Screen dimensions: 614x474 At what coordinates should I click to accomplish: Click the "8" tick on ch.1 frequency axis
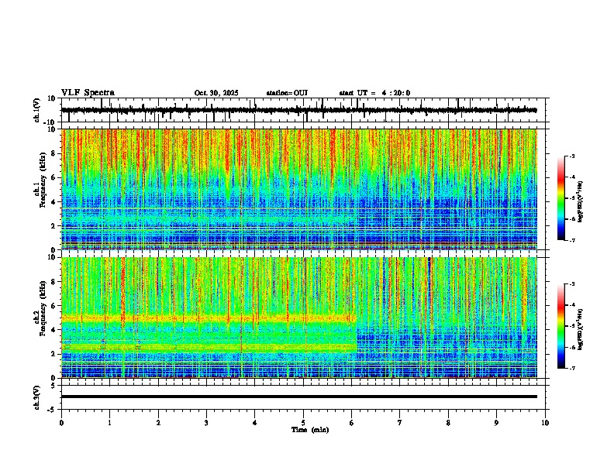54,153
